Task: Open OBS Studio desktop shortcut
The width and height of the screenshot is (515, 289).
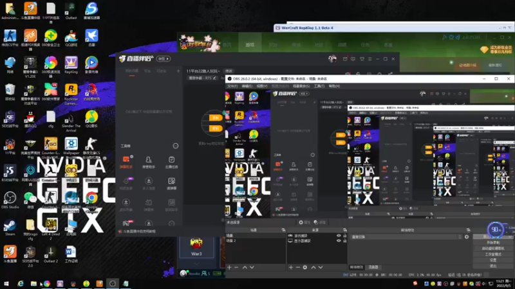Action: click(10, 200)
